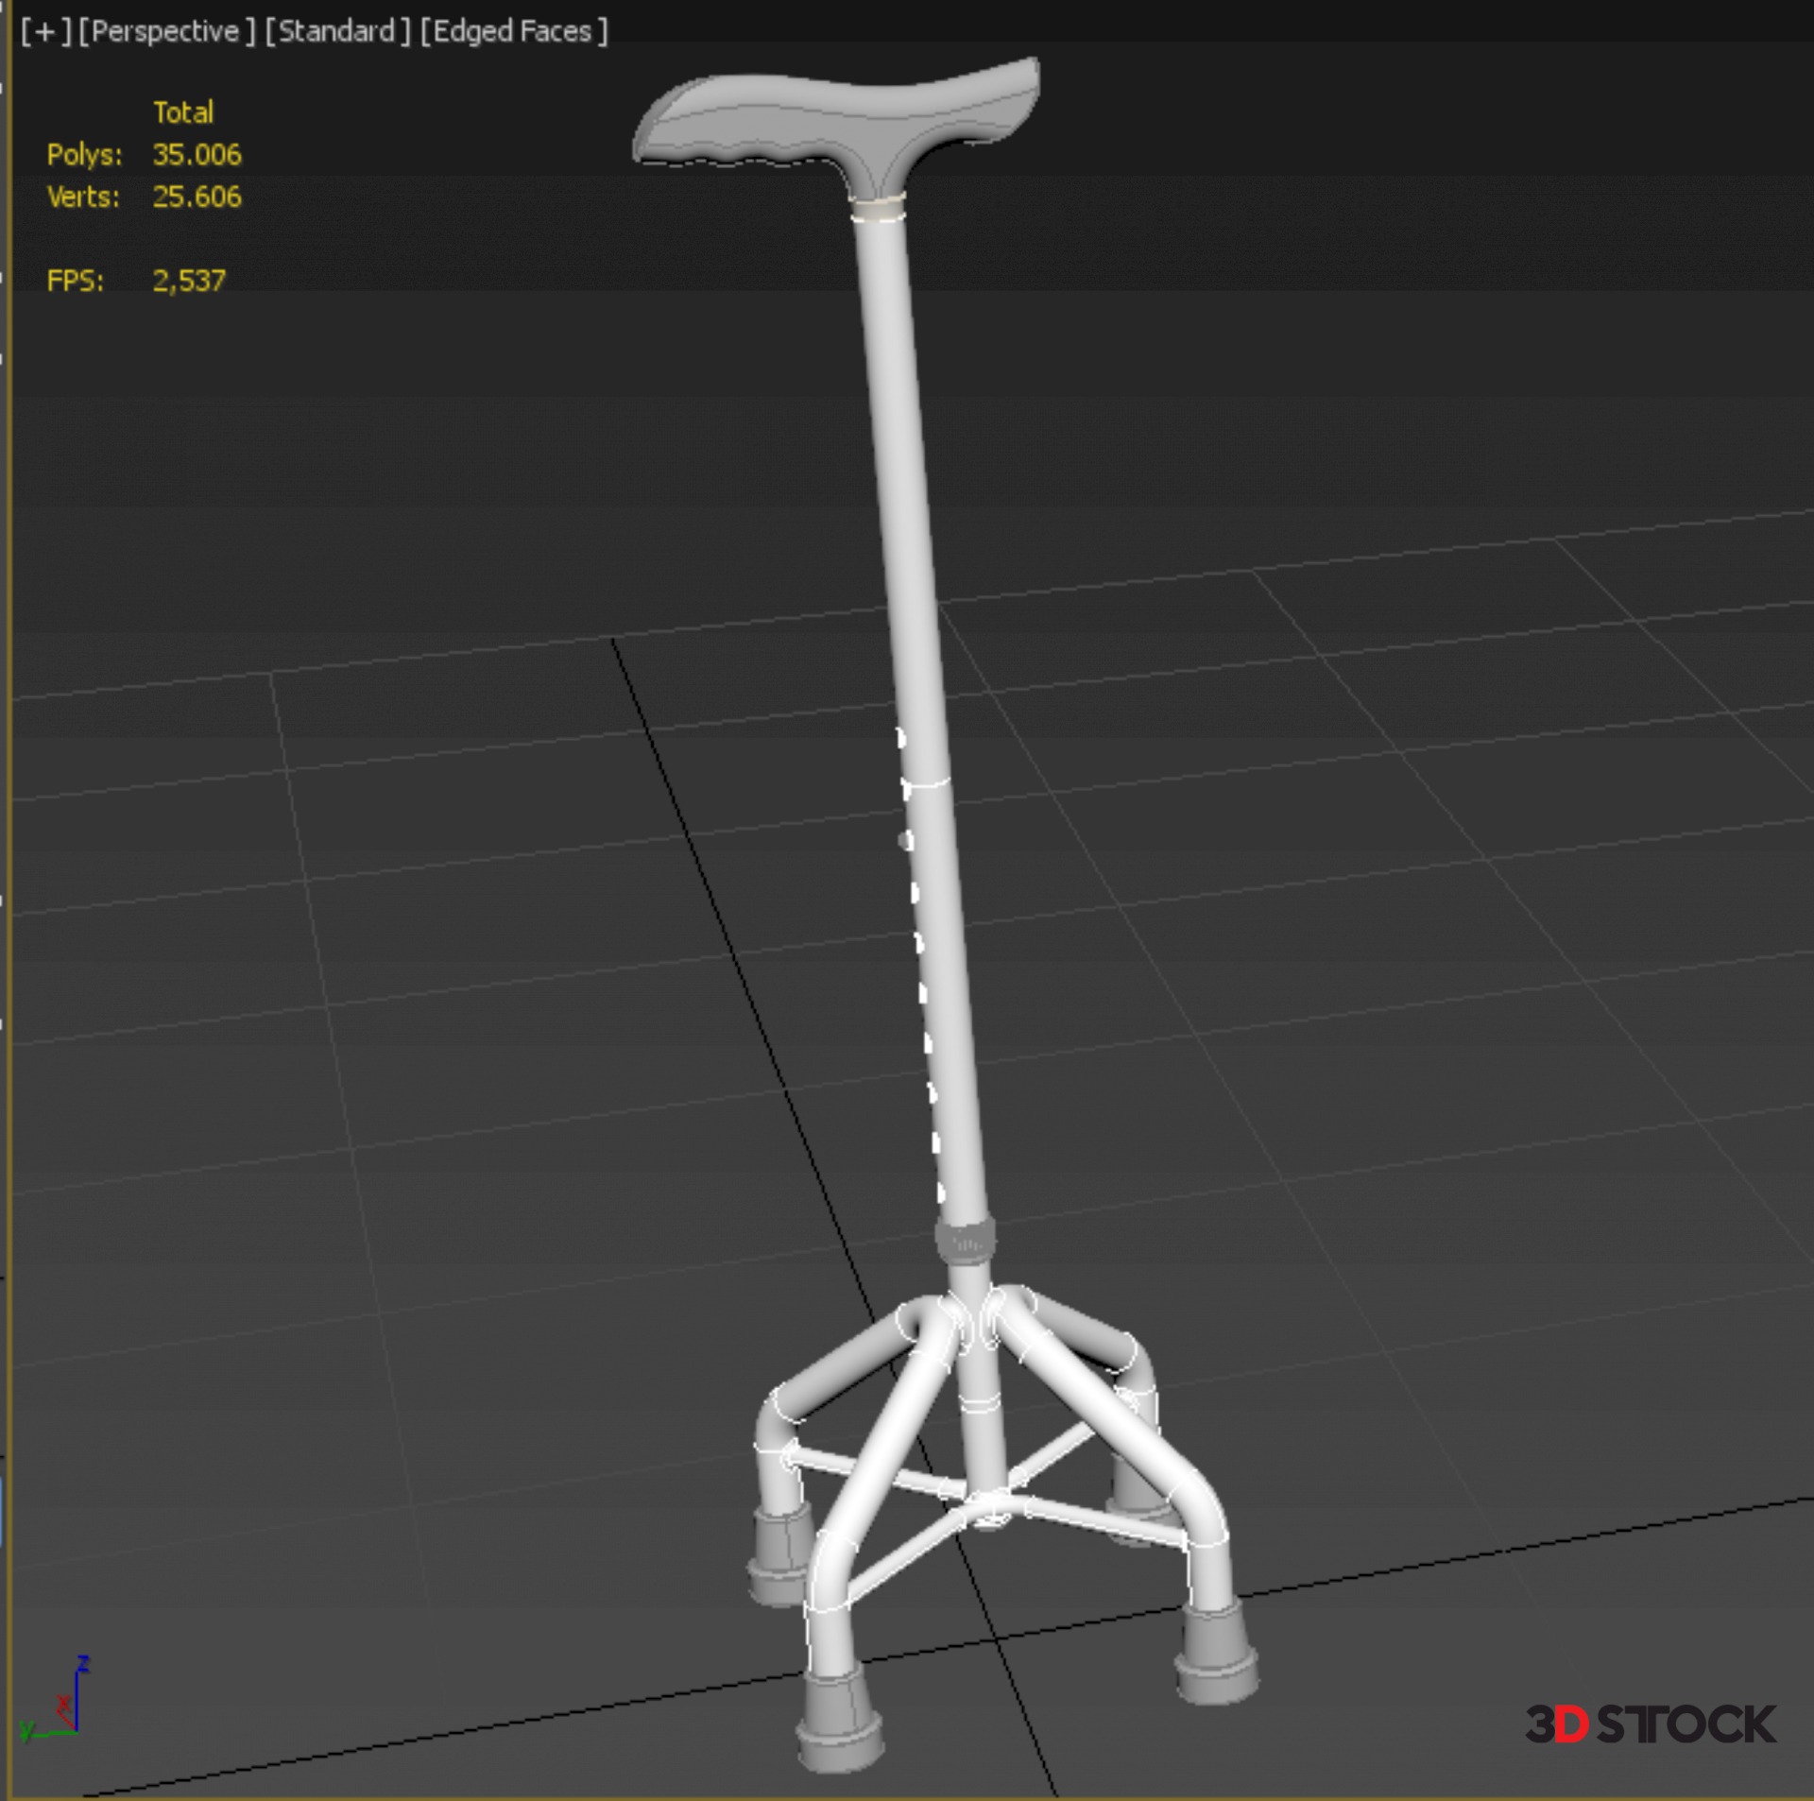Click the Total statistics header

pyautogui.click(x=183, y=112)
